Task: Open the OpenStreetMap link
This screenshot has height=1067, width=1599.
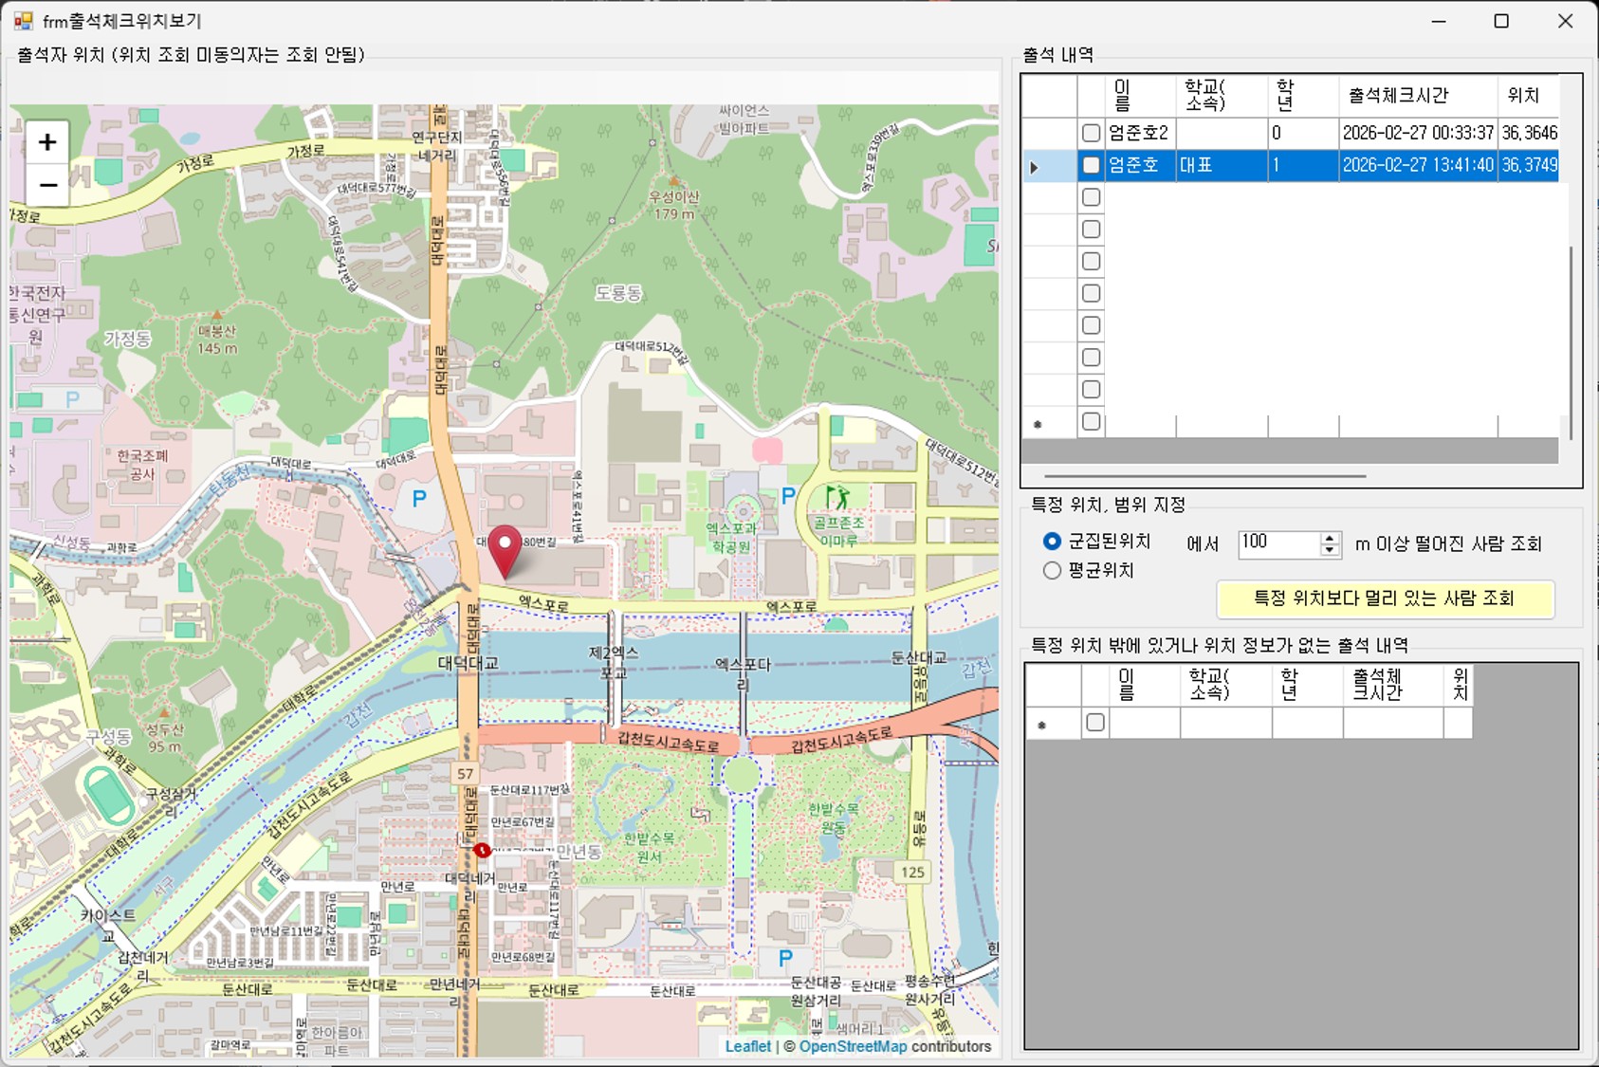Action: pyautogui.click(x=853, y=1046)
